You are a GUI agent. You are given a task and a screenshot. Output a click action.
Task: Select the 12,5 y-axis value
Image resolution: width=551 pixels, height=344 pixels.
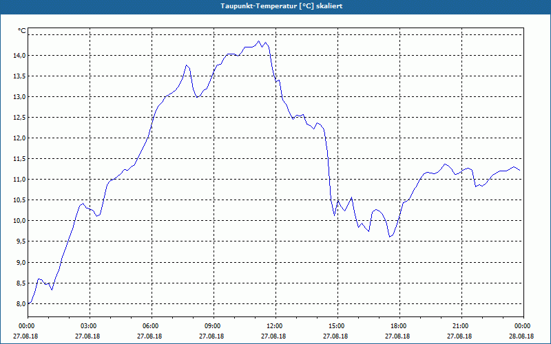19,117
